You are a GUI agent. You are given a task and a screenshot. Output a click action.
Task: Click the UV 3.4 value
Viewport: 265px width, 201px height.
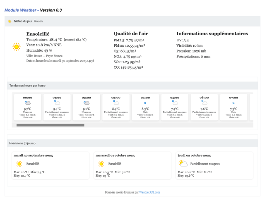tap(183, 41)
